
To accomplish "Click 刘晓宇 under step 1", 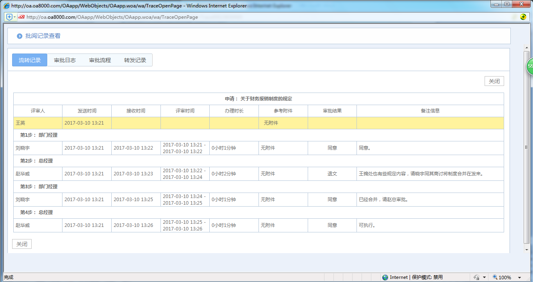I will click(x=23, y=148).
